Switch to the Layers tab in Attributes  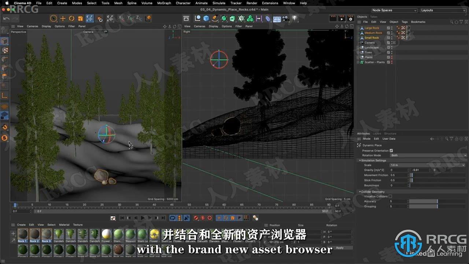pos(377,133)
